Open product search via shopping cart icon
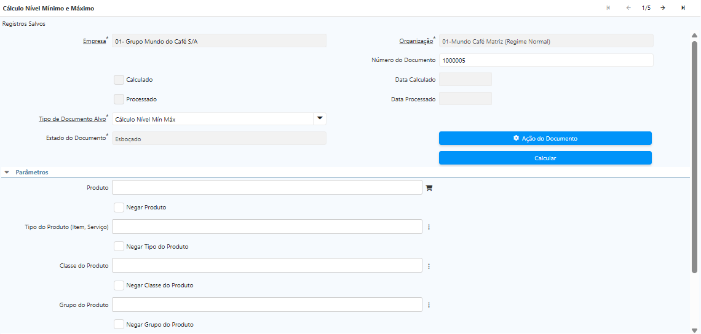 [429, 188]
